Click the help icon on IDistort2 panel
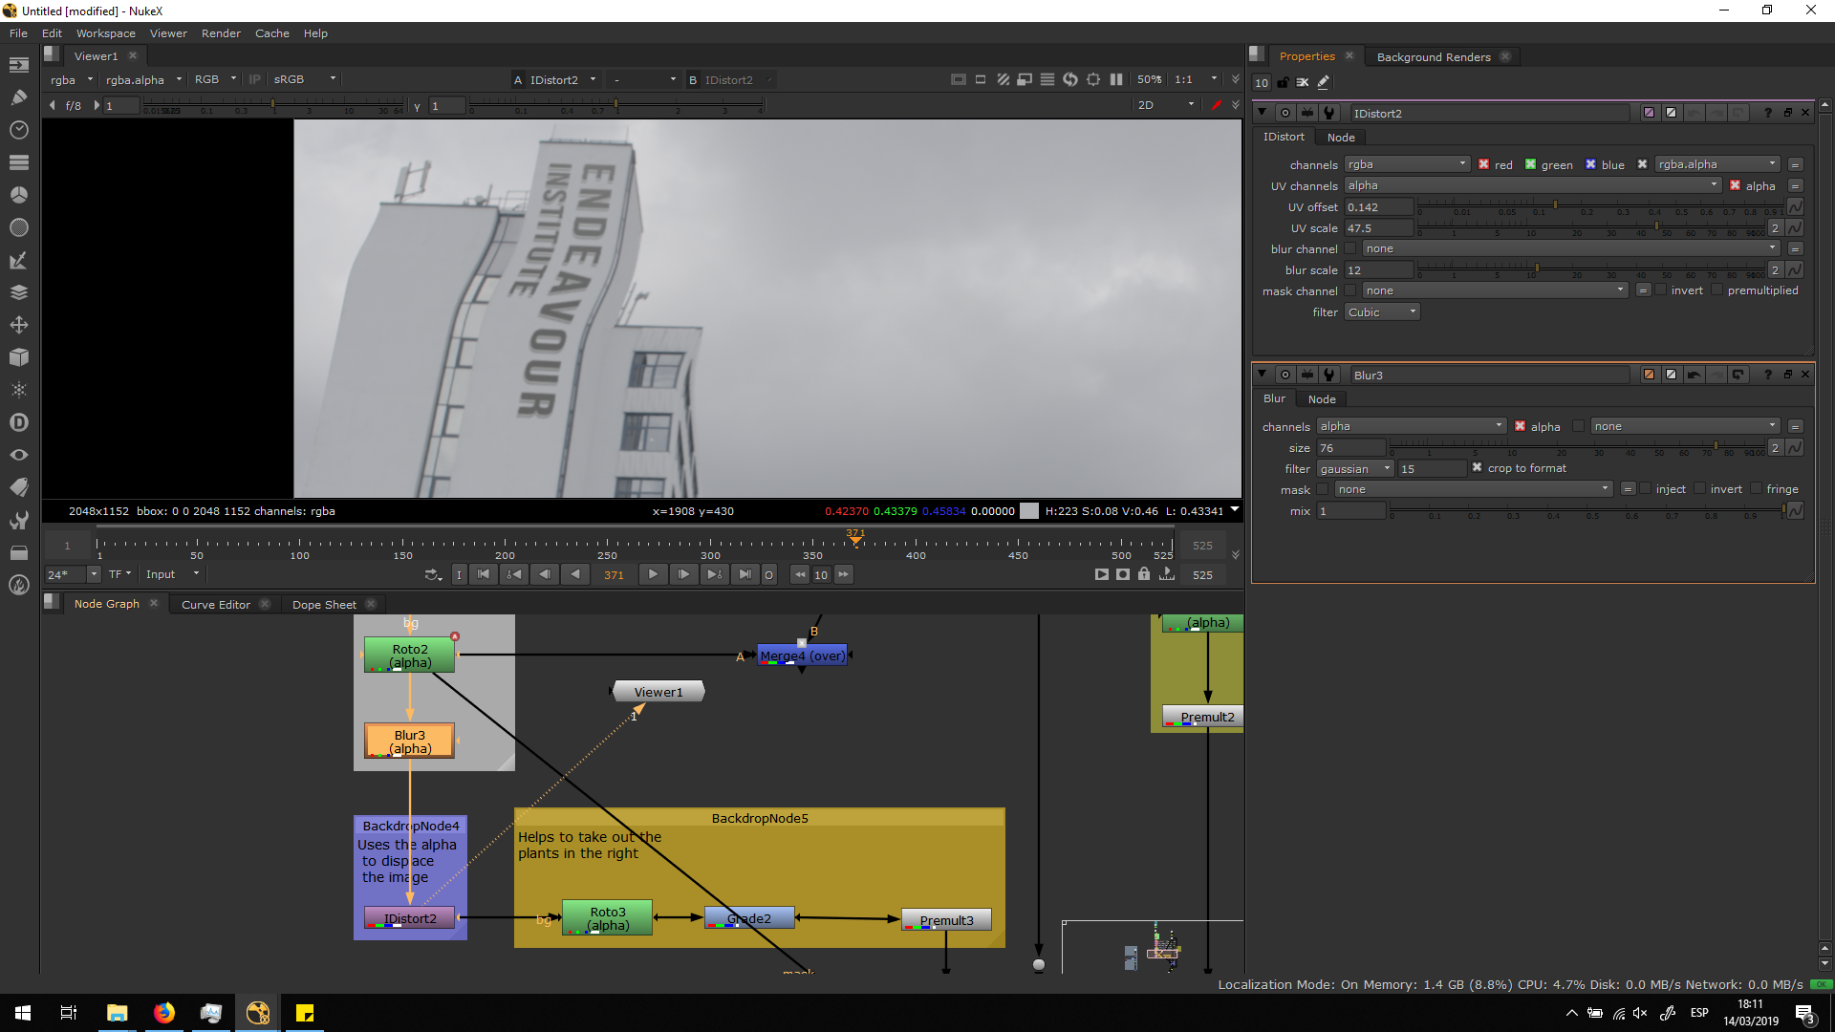 1767,113
